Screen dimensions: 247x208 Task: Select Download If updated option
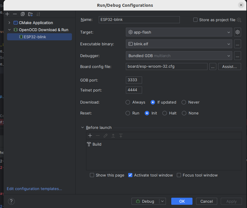click(153, 102)
